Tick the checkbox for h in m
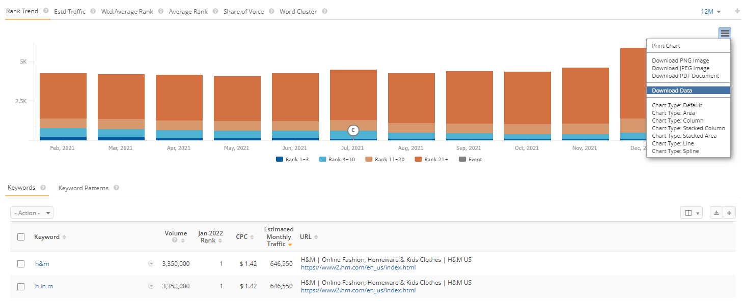Screen dimensions: 744x301 click(x=21, y=286)
